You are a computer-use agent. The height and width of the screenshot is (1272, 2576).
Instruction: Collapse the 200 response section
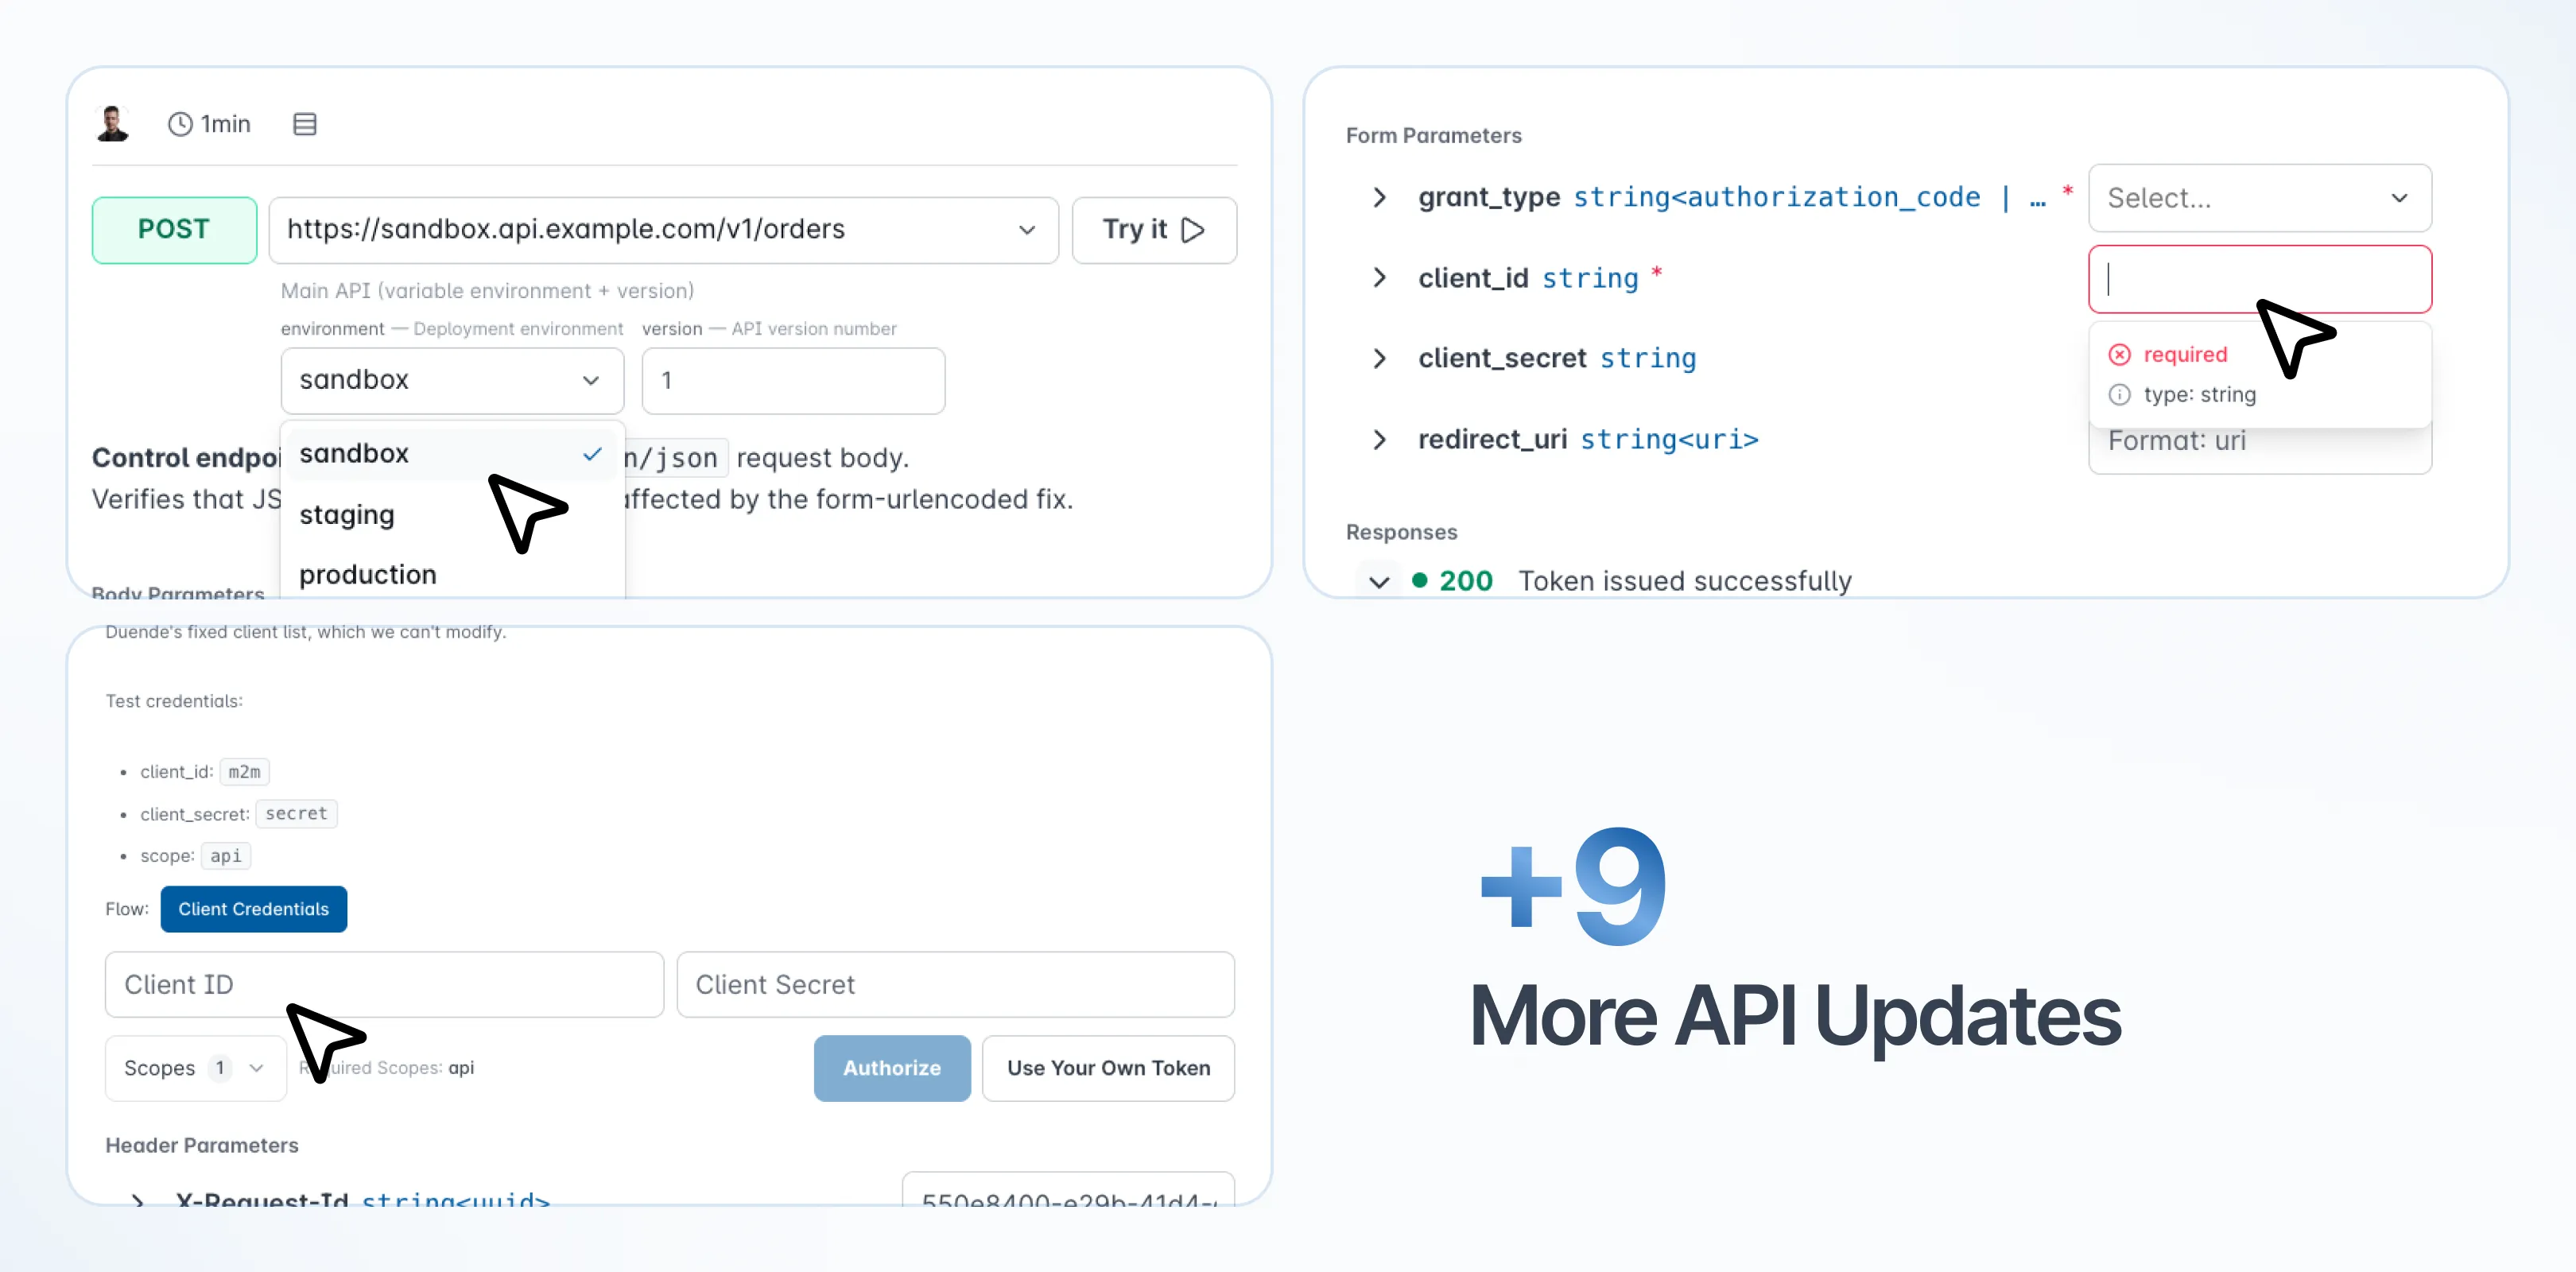[1380, 581]
